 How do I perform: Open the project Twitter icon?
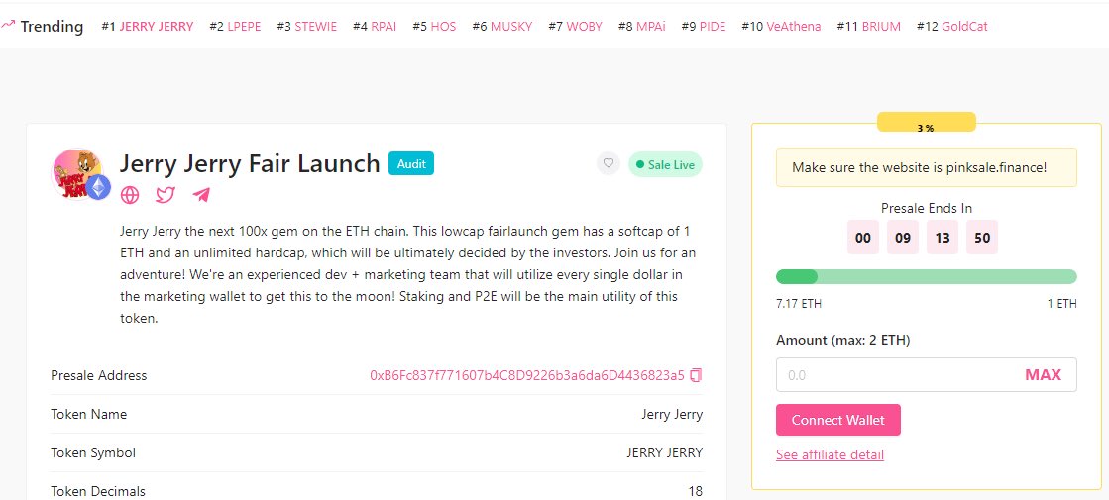[x=166, y=195]
